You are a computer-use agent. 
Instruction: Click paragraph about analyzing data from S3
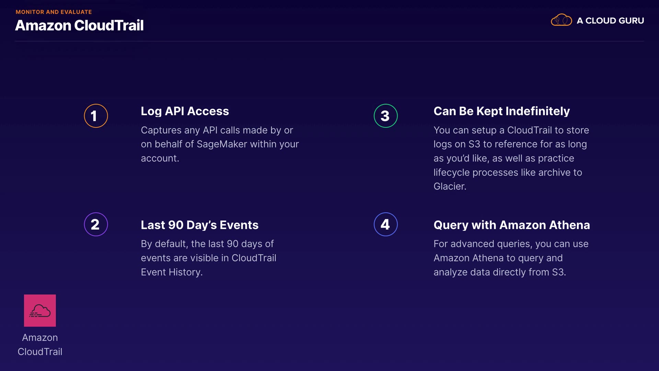(x=511, y=258)
